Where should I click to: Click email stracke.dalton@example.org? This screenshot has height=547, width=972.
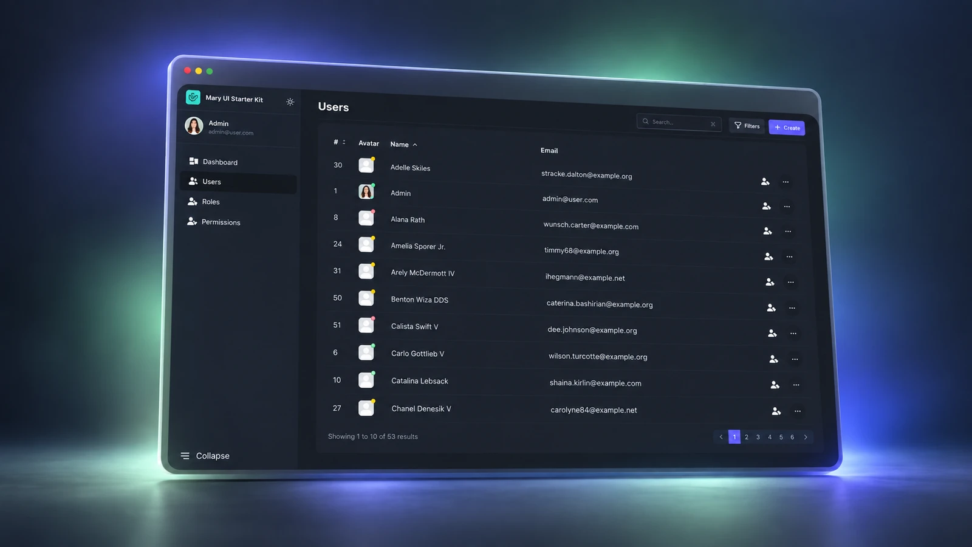pyautogui.click(x=587, y=175)
